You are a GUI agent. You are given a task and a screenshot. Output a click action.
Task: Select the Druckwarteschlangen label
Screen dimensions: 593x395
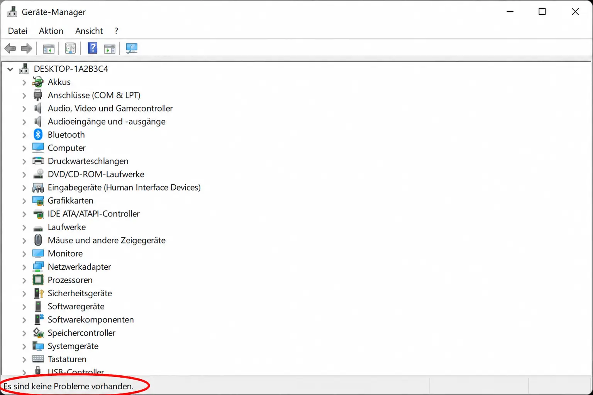tap(88, 161)
